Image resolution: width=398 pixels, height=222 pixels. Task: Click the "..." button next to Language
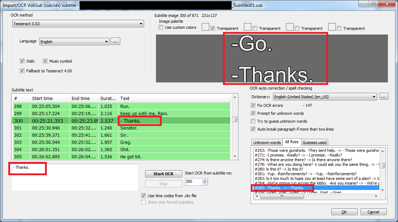click(x=115, y=41)
